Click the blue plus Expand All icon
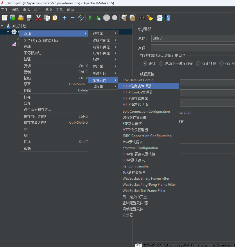235x247 pixels. (64, 18)
